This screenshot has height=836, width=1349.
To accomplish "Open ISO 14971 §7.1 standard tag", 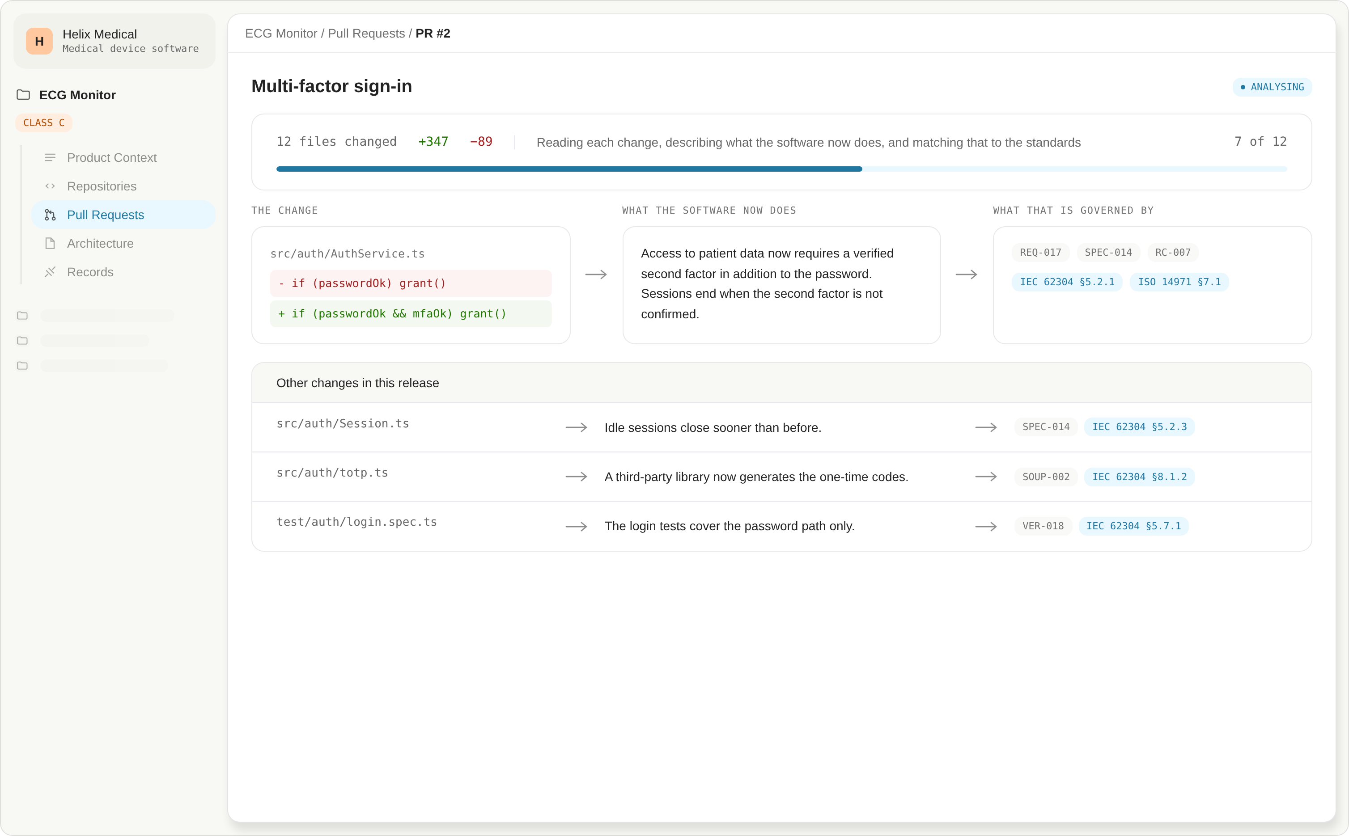I will click(x=1179, y=282).
